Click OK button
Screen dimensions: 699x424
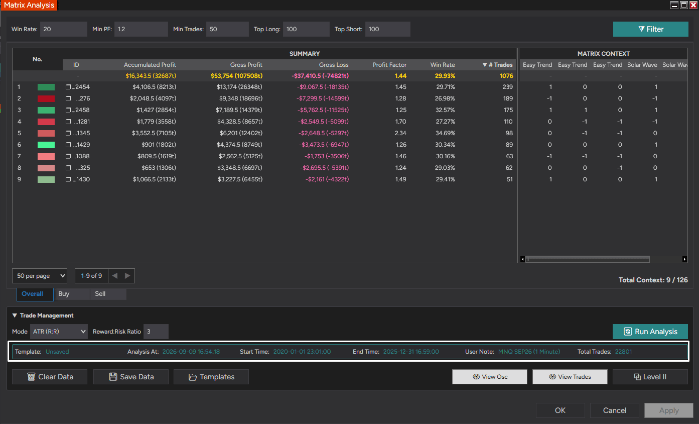pos(561,410)
